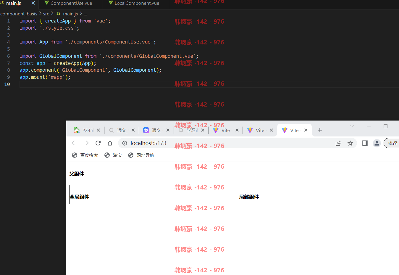Click component_basis in the breadcrumb path
The width and height of the screenshot is (399, 275).
[x=19, y=14]
